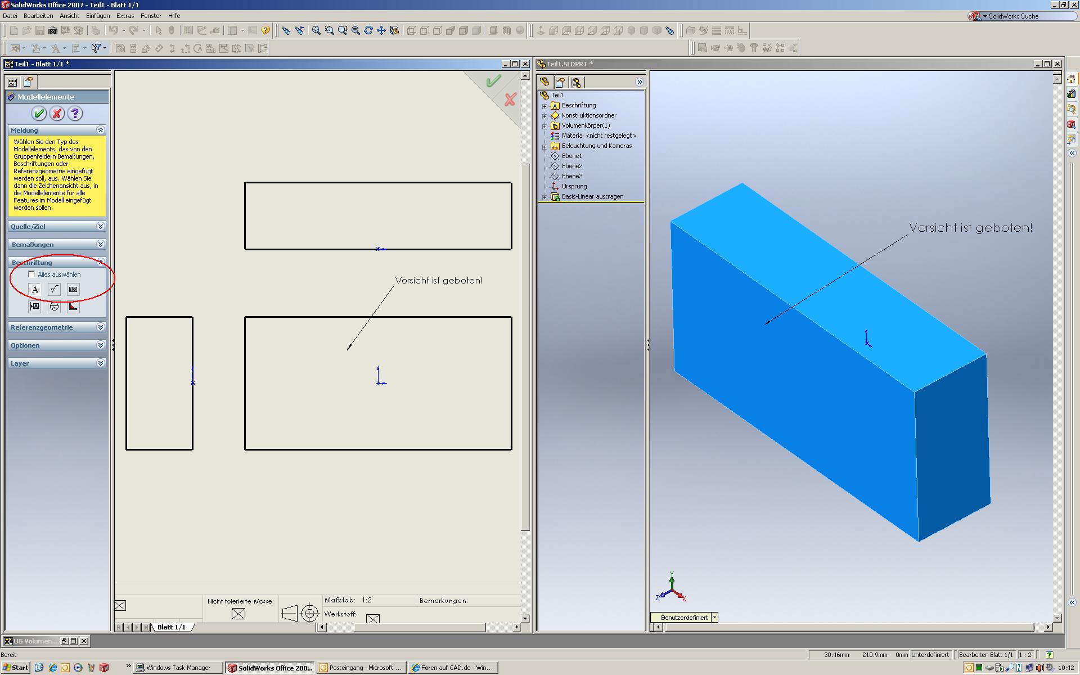The width and height of the screenshot is (1080, 675).
Task: Click the Rotate view tool
Action: point(368,30)
